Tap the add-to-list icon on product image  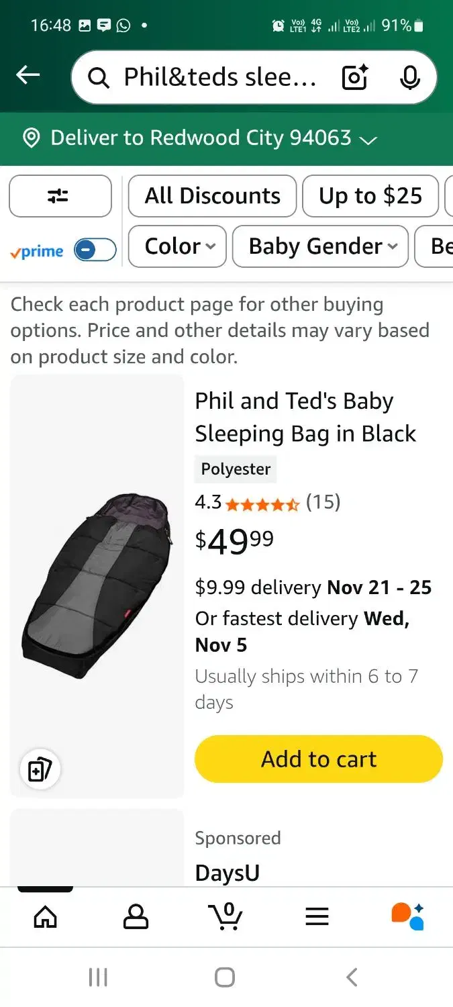40,769
